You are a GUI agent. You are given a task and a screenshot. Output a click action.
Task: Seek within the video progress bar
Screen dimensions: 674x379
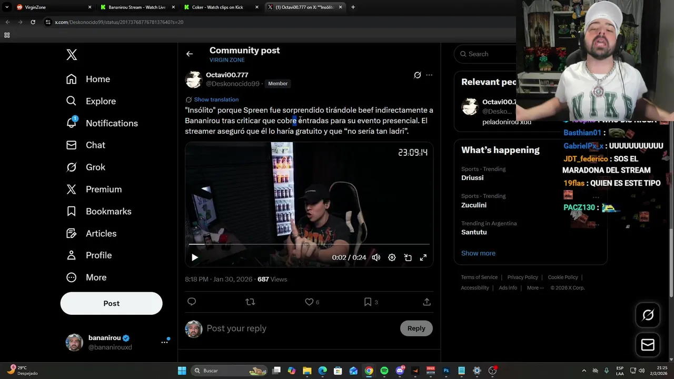coord(310,244)
